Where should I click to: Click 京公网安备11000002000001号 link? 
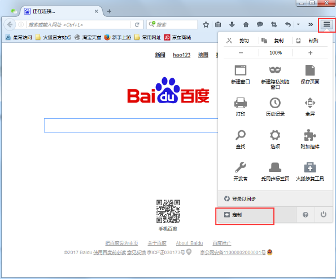(233, 253)
